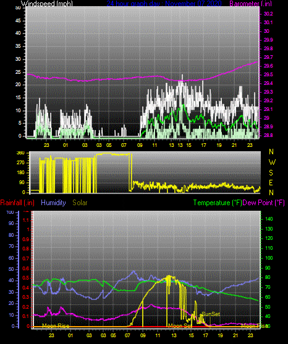The width and height of the screenshot is (288, 344).
Task: Click the "W" compass direction label
Action: (x=272, y=162)
